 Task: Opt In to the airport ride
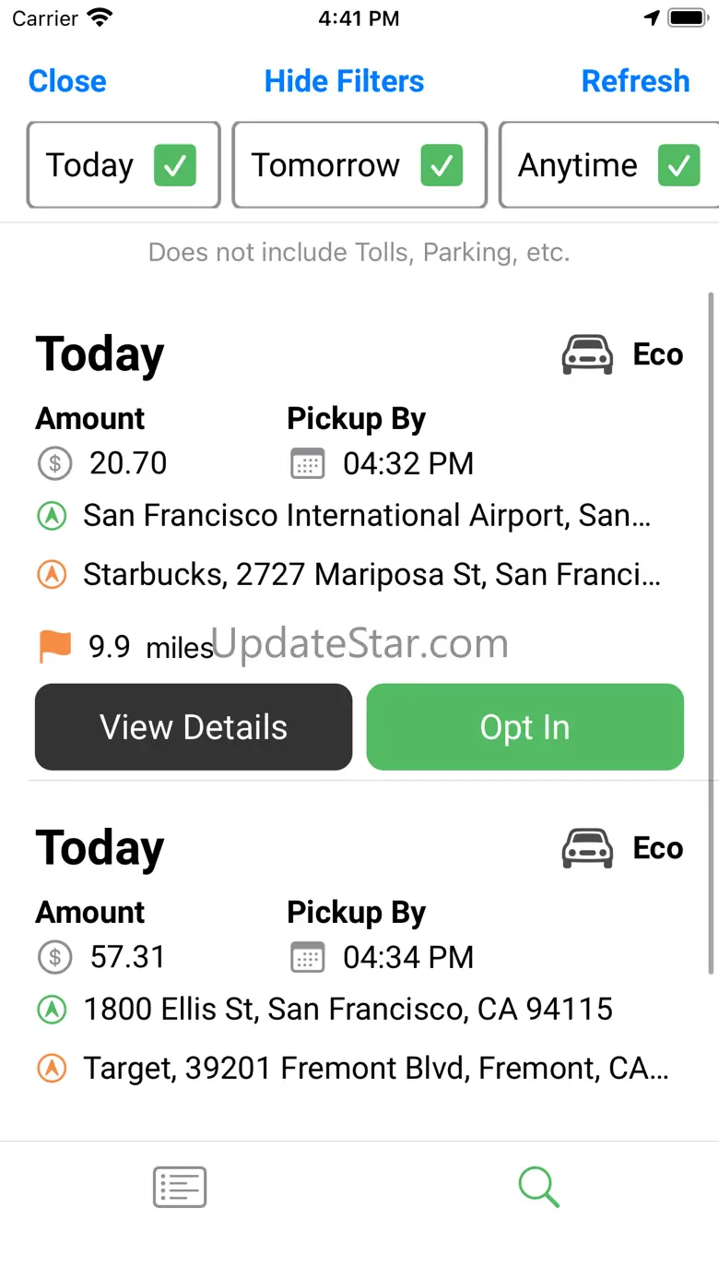click(x=525, y=727)
